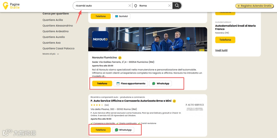The width and height of the screenshot is (277, 138).
Task: Open Norauto Fiumicino listing title
Action: [104, 58]
